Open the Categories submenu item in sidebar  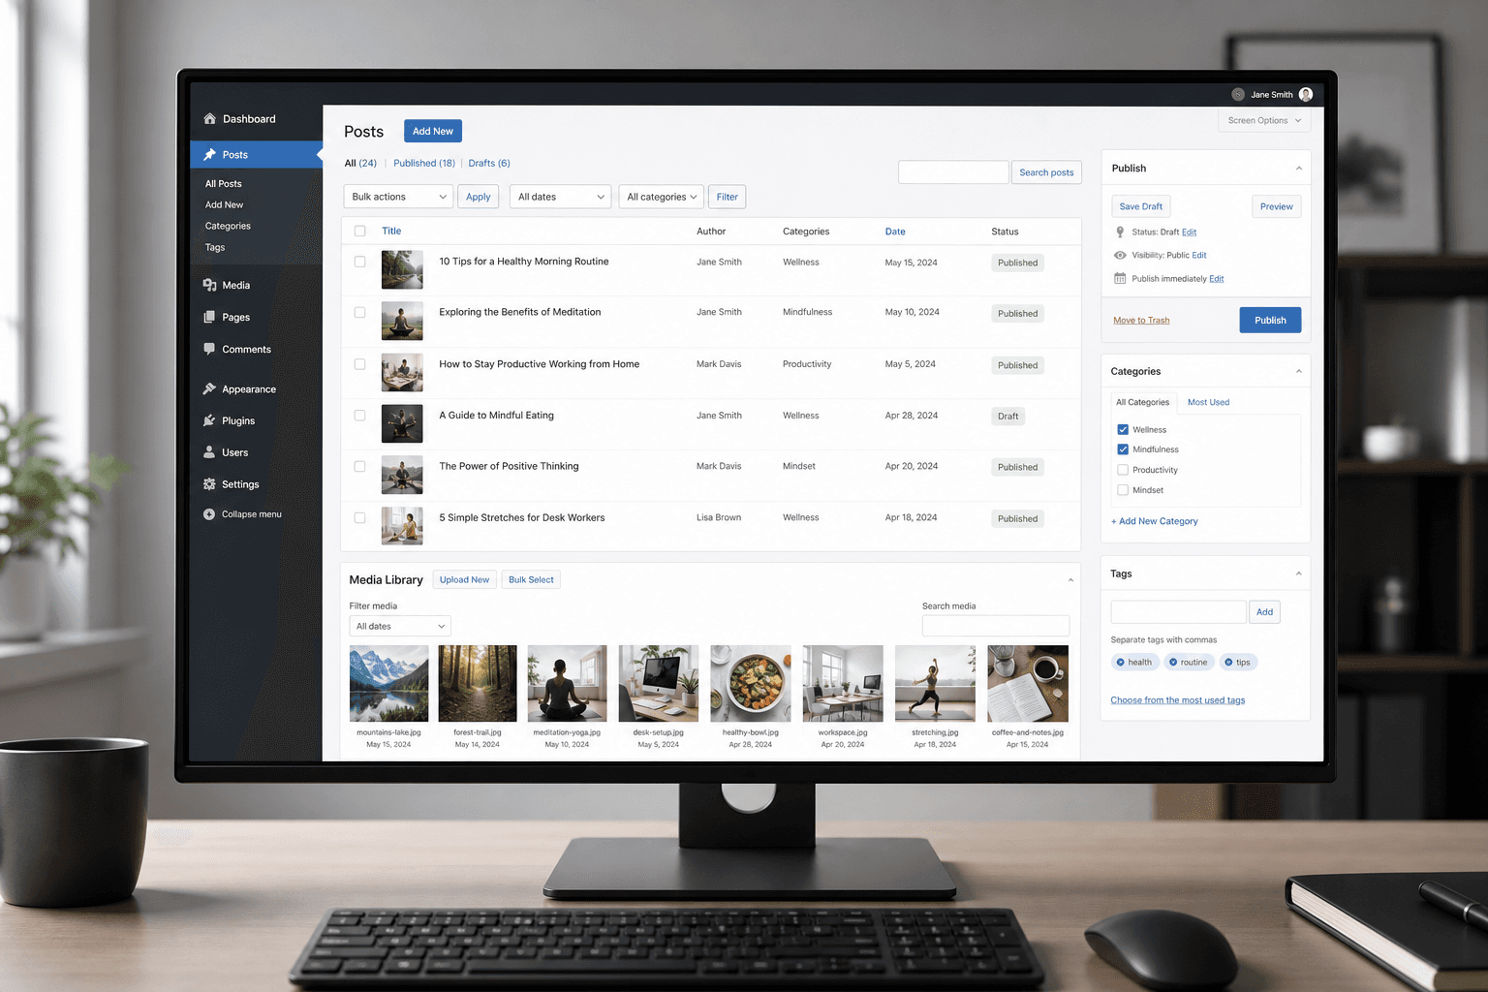tap(228, 226)
